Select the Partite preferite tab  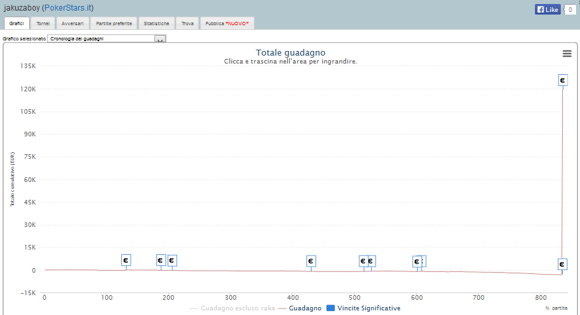tap(114, 23)
